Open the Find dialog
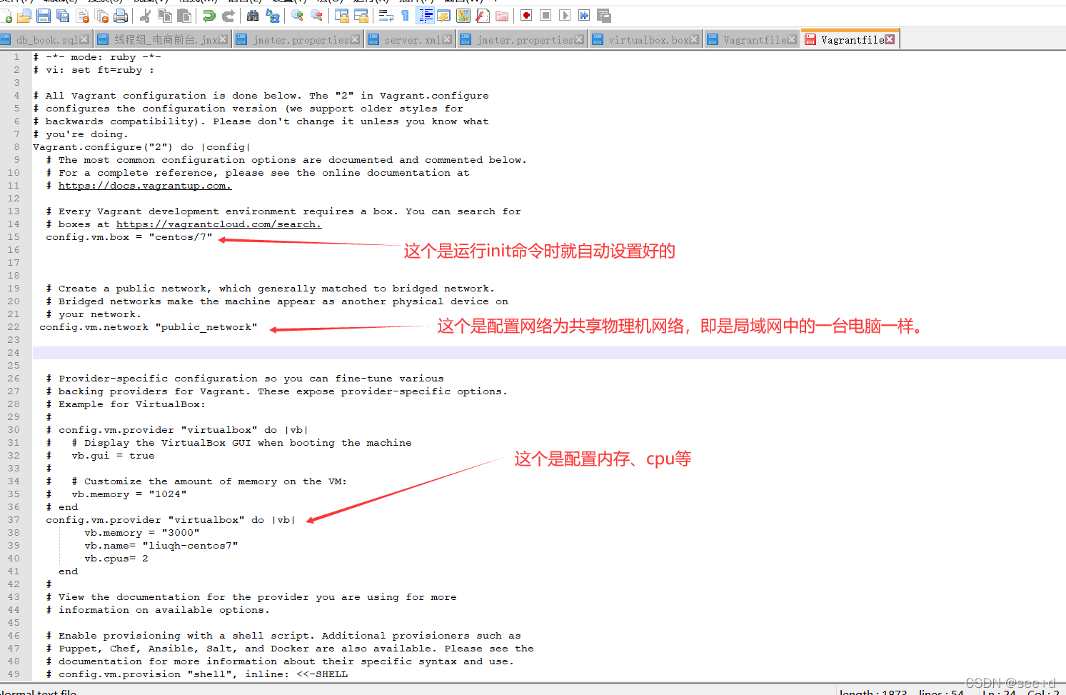The width and height of the screenshot is (1066, 695). point(252,15)
